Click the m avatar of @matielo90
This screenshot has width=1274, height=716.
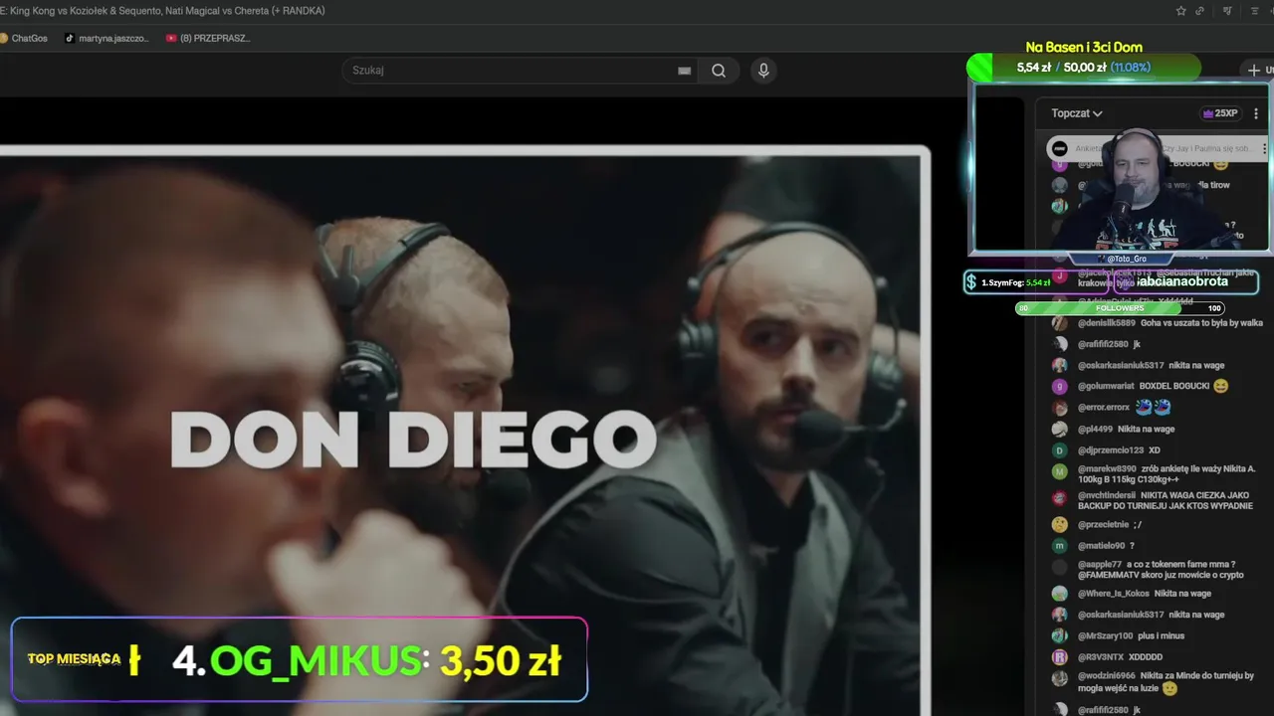pyautogui.click(x=1060, y=546)
